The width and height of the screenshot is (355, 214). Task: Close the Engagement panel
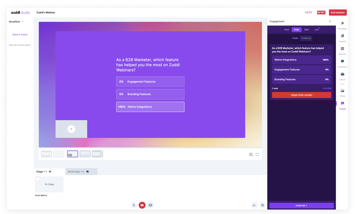[330, 21]
